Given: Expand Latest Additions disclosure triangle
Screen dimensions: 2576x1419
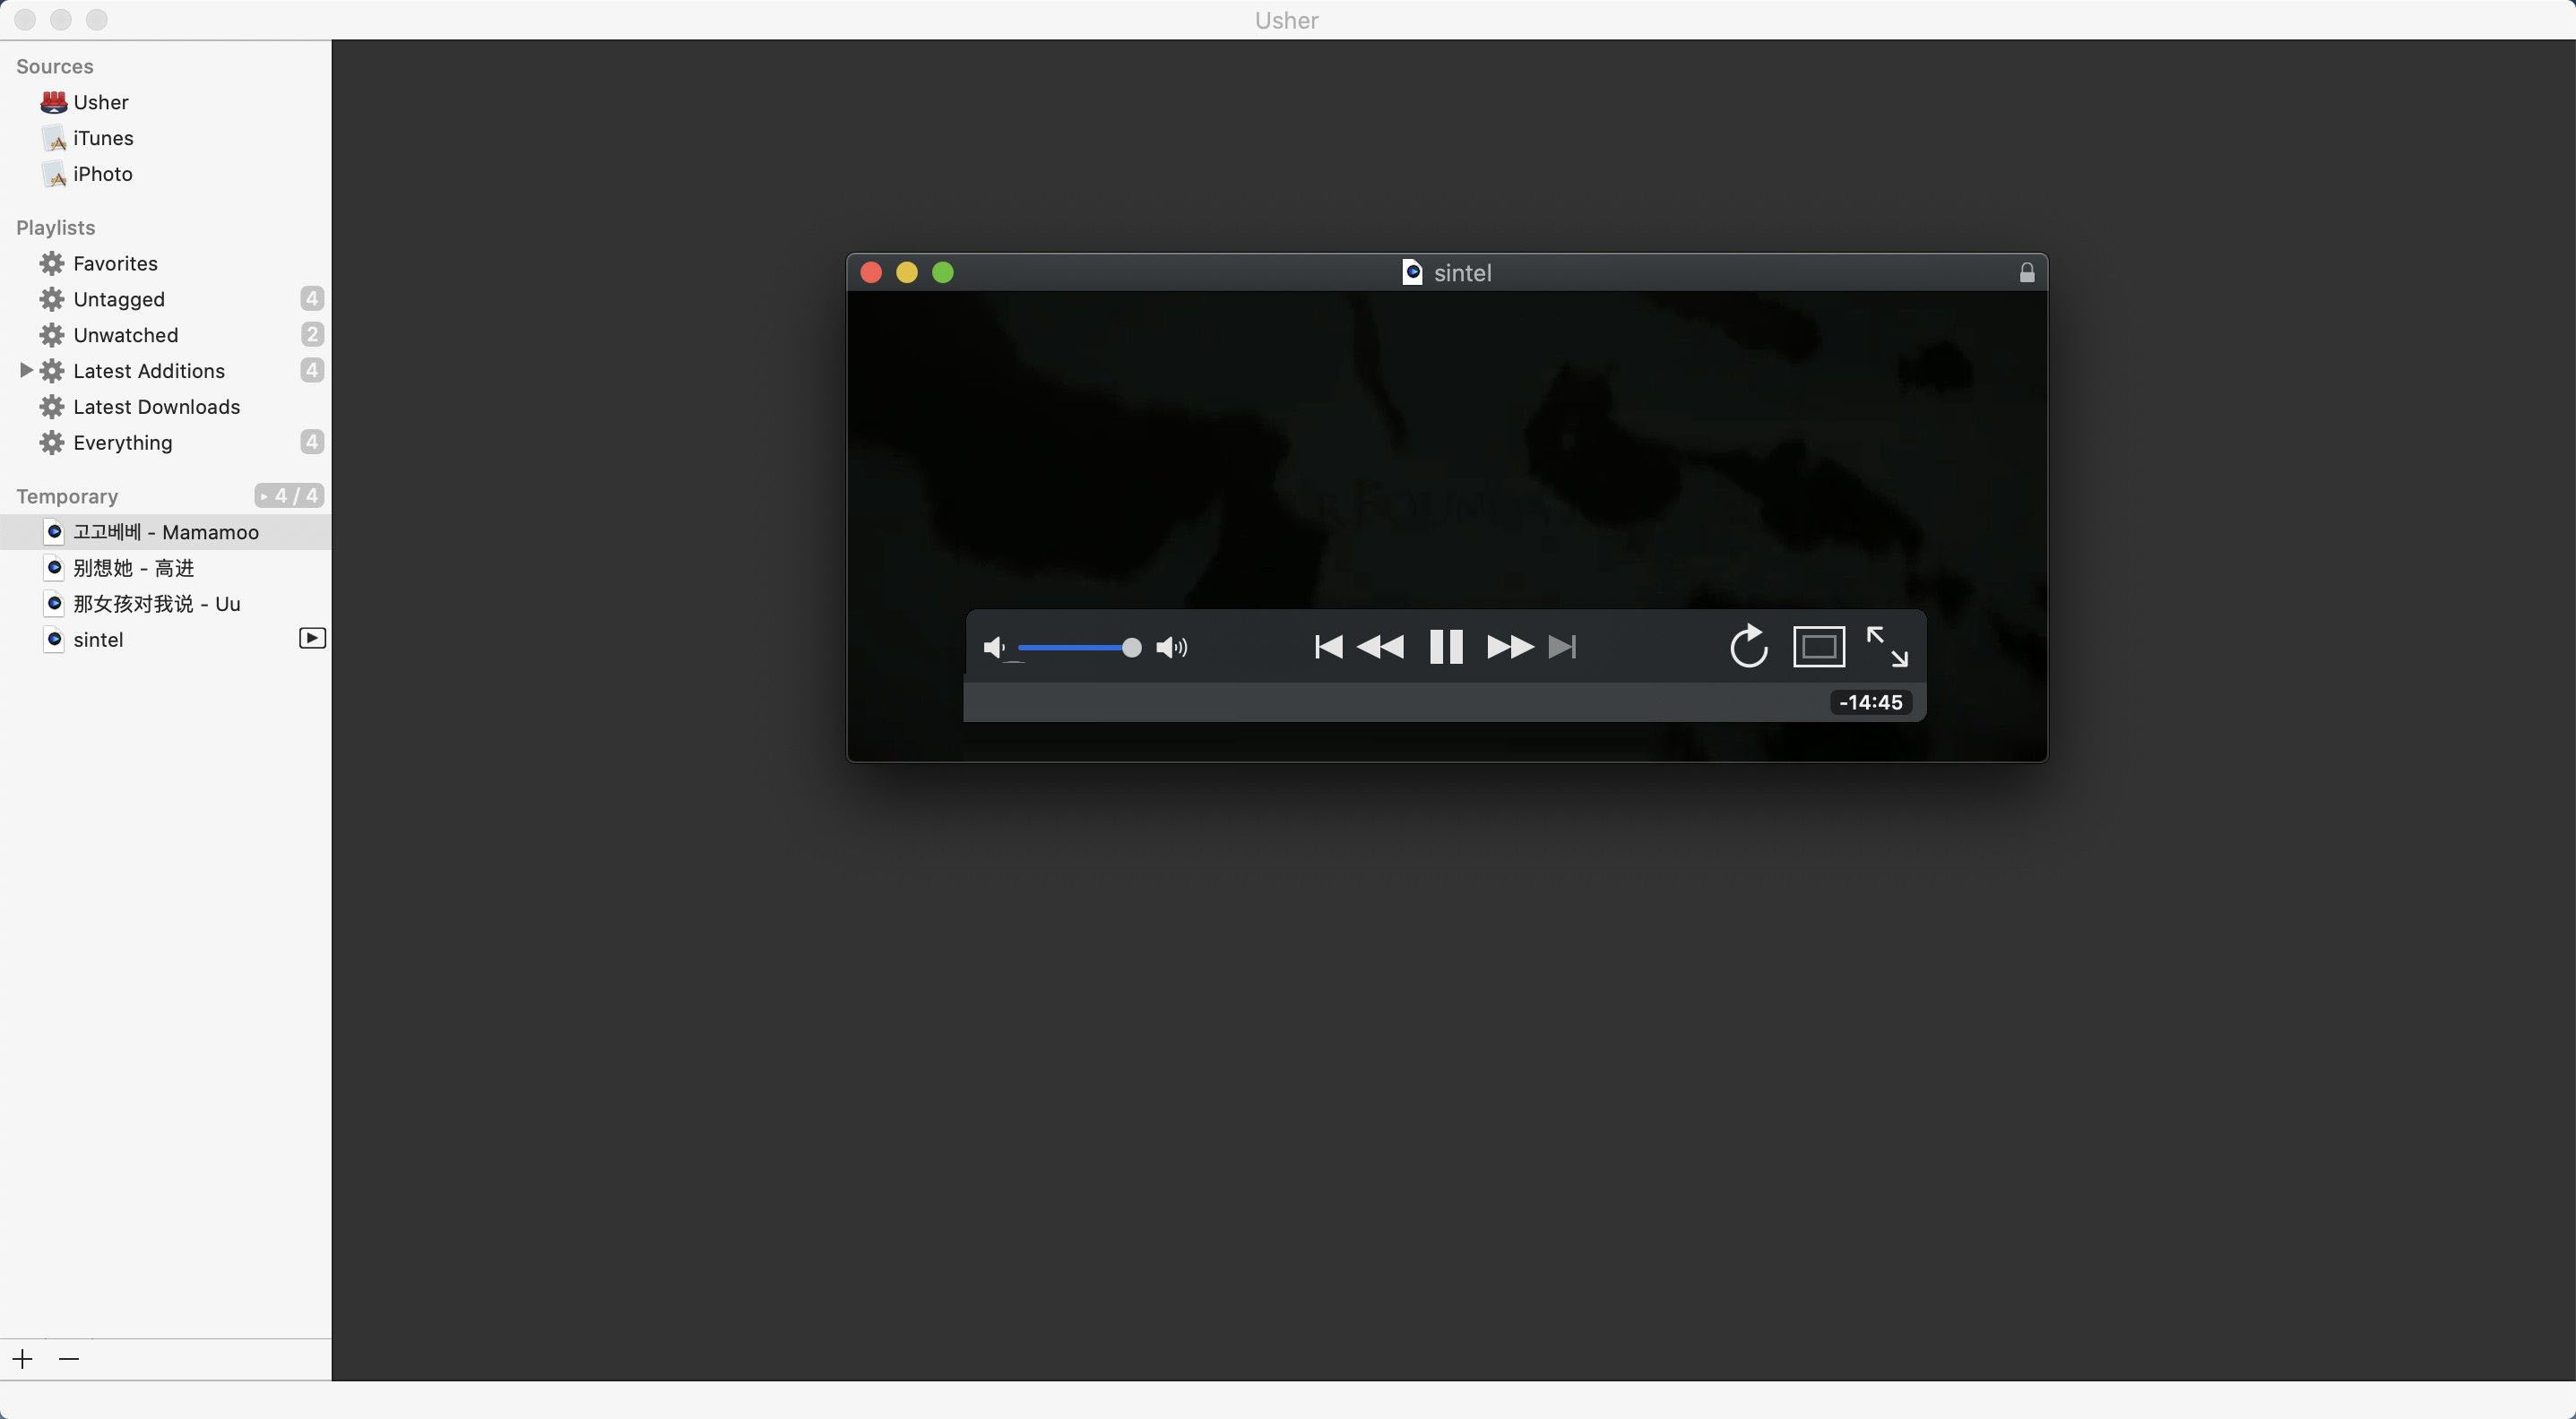Looking at the screenshot, I should [x=26, y=371].
